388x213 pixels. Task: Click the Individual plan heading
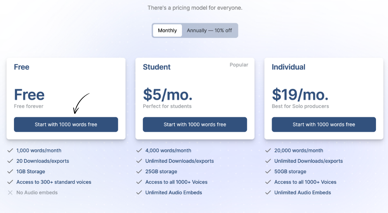coord(289,67)
